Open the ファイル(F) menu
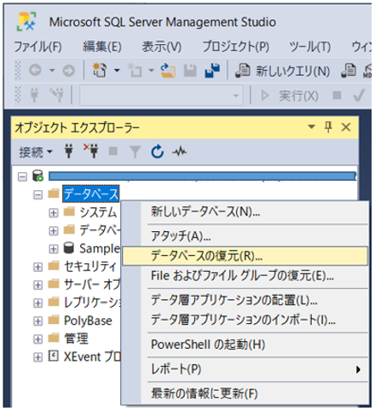Screen dimensions: 375x411 (x=37, y=46)
